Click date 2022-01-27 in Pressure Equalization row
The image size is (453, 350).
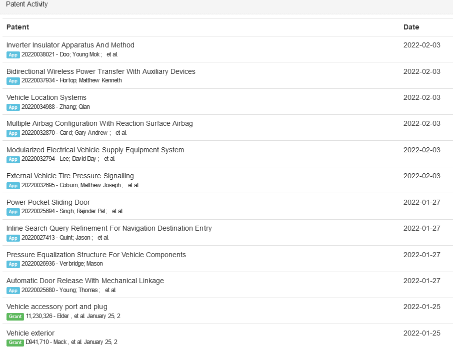click(422, 255)
